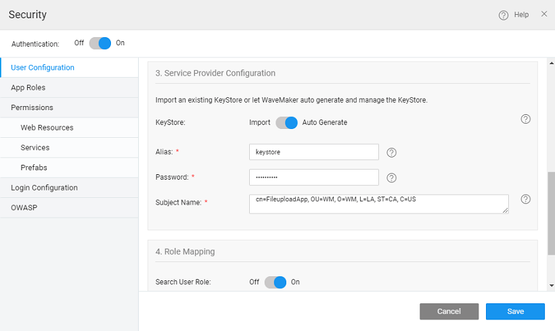The image size is (555, 331).
Task: Go to Login Configuration section
Action: tap(44, 188)
